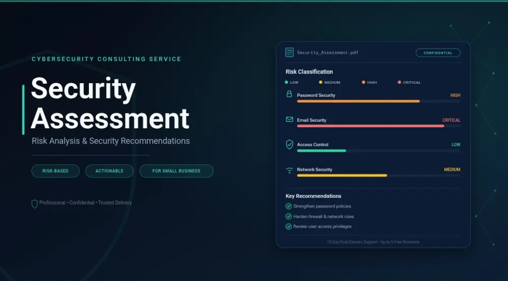The height and width of the screenshot is (281, 508).
Task: Click the LOW rating for Access Control
Action: (x=456, y=145)
